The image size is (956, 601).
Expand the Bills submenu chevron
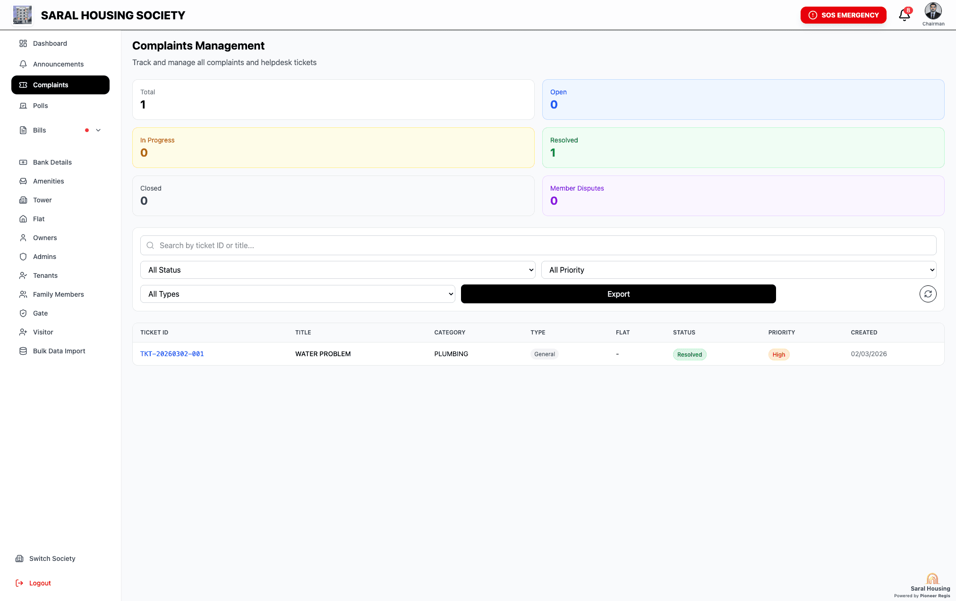[x=98, y=130]
